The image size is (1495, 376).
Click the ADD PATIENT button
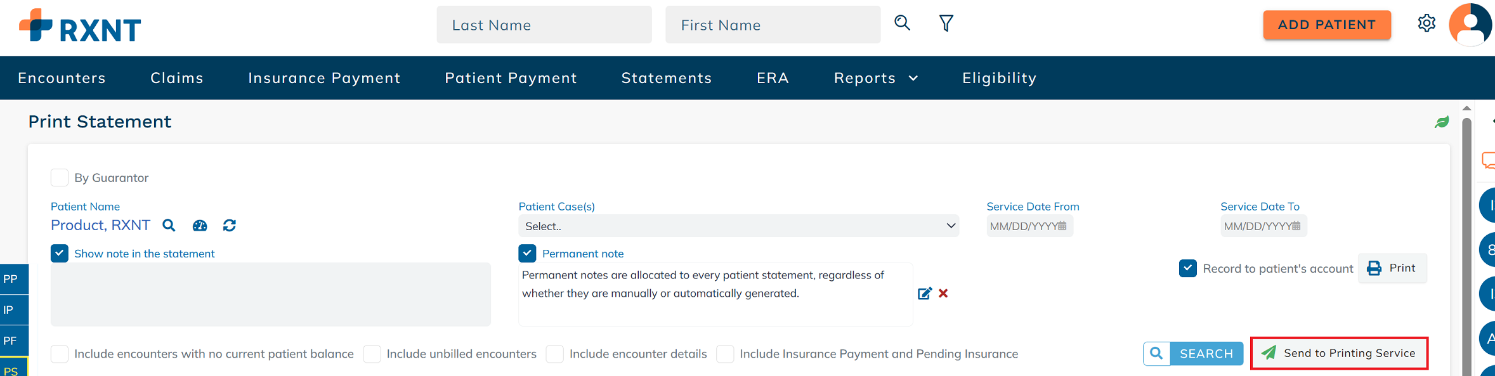click(1327, 25)
